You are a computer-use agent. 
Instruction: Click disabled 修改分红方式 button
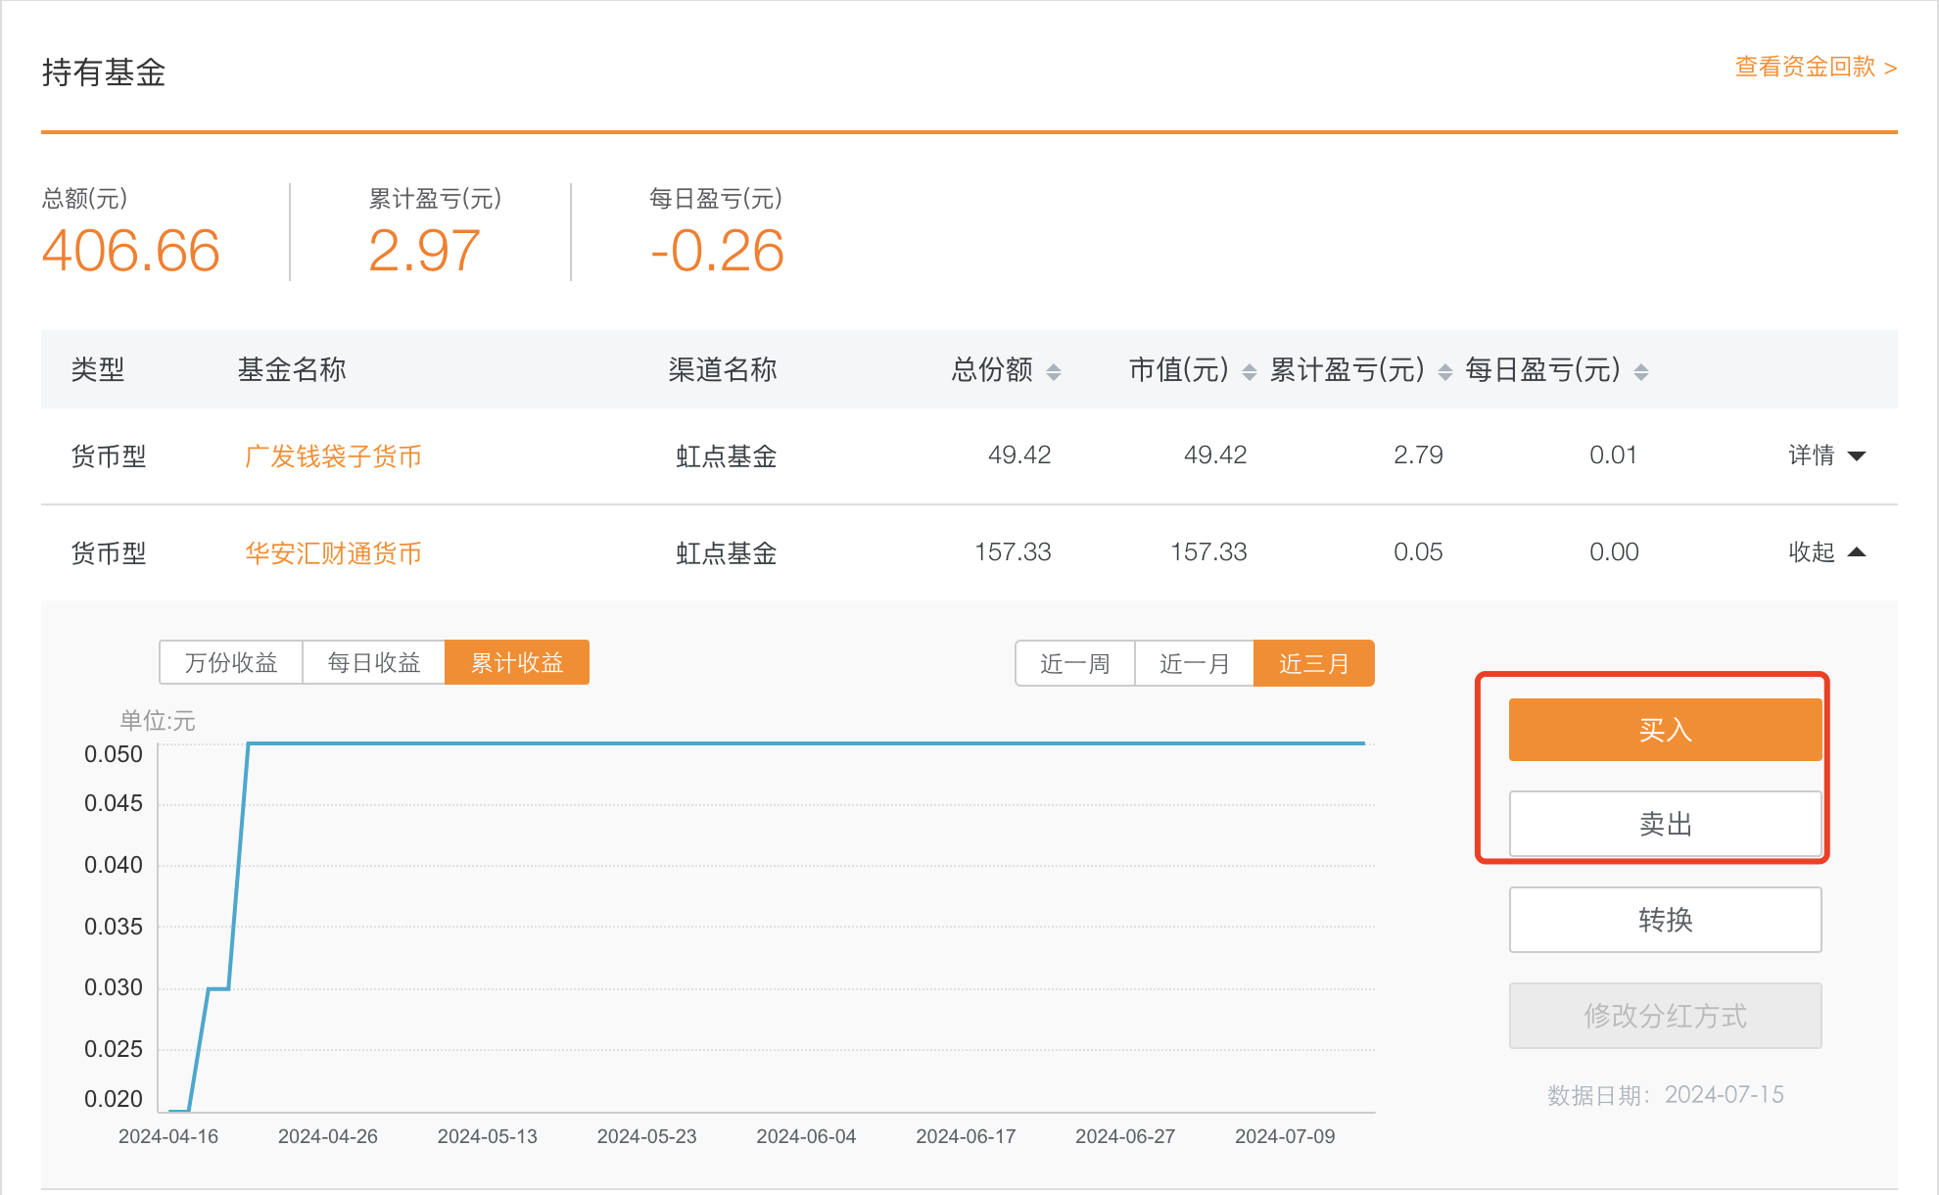(x=1666, y=1016)
